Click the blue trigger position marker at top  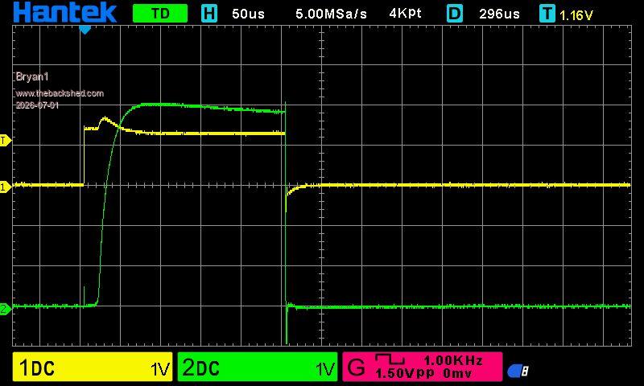point(85,30)
